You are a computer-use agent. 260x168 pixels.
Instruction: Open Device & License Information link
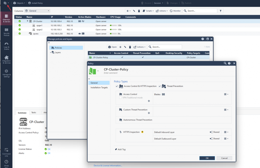108,165
